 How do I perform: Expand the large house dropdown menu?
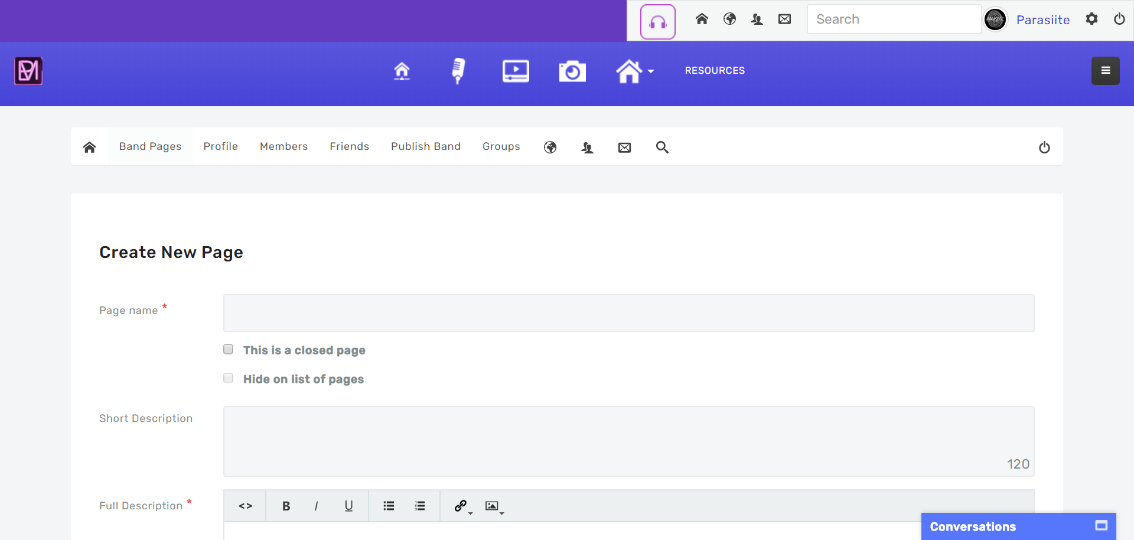click(634, 71)
